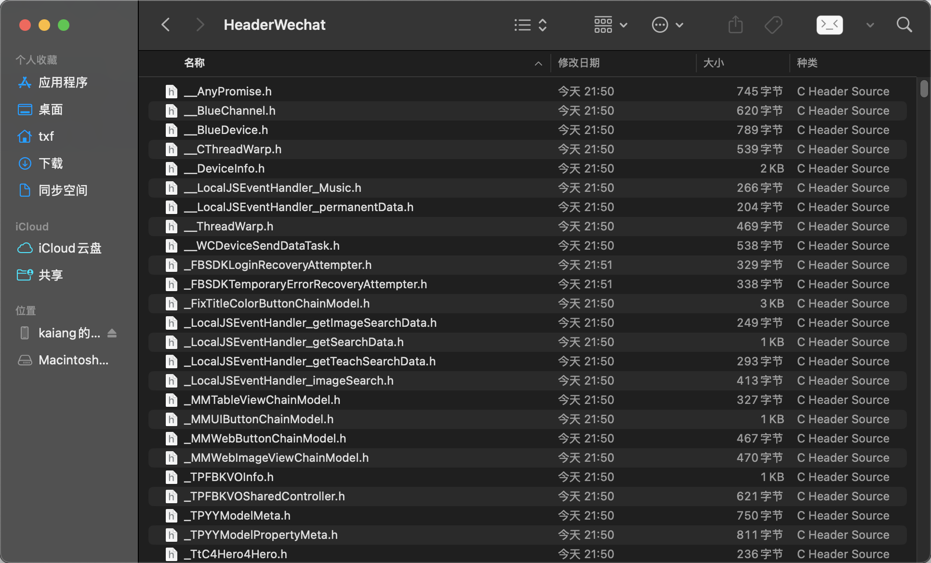Open the group-by grid dropdown
This screenshot has height=563, width=931.
[x=610, y=25]
